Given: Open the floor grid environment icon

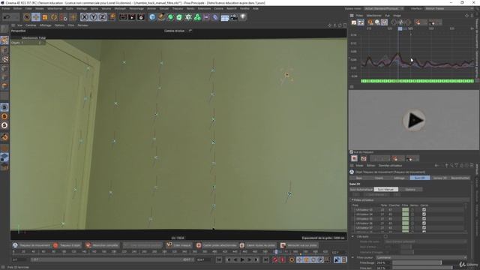Looking at the screenshot, I should pyautogui.click(x=225, y=17).
